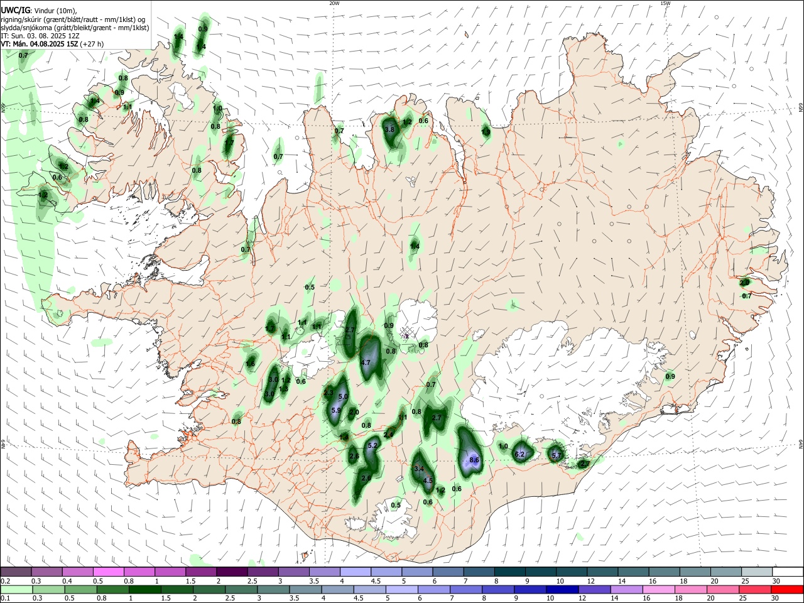
Task: Click the darkest purple 2 swatch on snow scale
Action: [x=231, y=572]
